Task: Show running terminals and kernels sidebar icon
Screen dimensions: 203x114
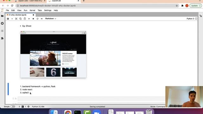Action: (2, 23)
